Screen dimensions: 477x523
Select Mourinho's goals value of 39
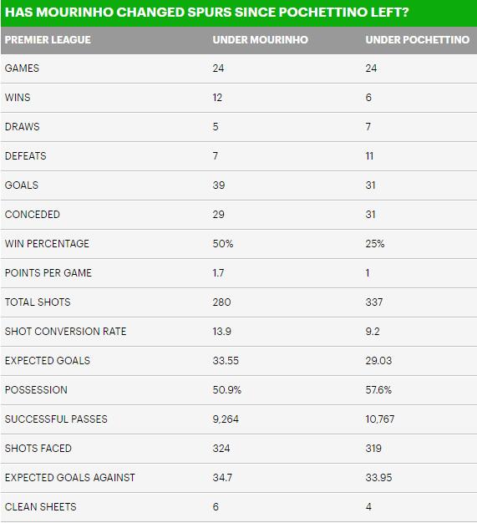tap(219, 185)
